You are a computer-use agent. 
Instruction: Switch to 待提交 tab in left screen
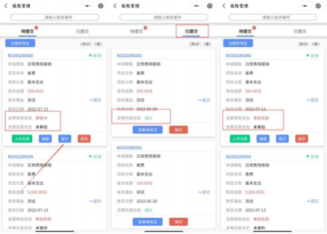click(x=28, y=32)
